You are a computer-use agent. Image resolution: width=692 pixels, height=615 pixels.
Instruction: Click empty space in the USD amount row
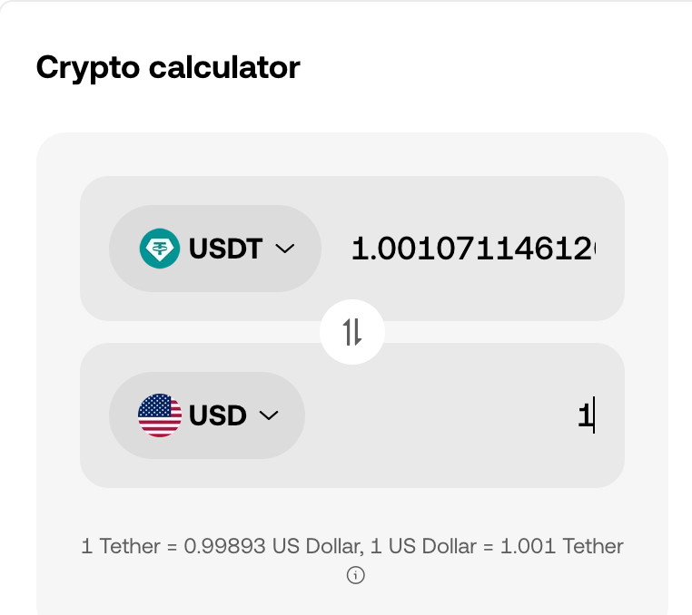click(x=441, y=415)
